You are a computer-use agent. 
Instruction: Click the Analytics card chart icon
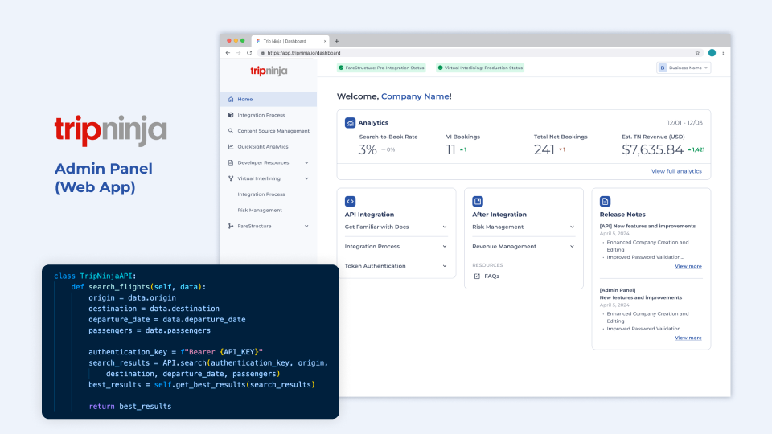coord(350,123)
